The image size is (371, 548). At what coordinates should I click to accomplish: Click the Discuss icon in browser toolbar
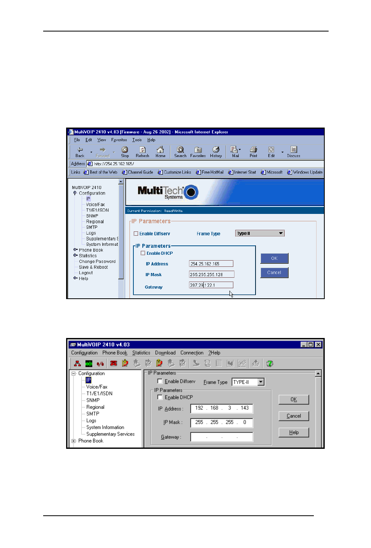point(294,150)
